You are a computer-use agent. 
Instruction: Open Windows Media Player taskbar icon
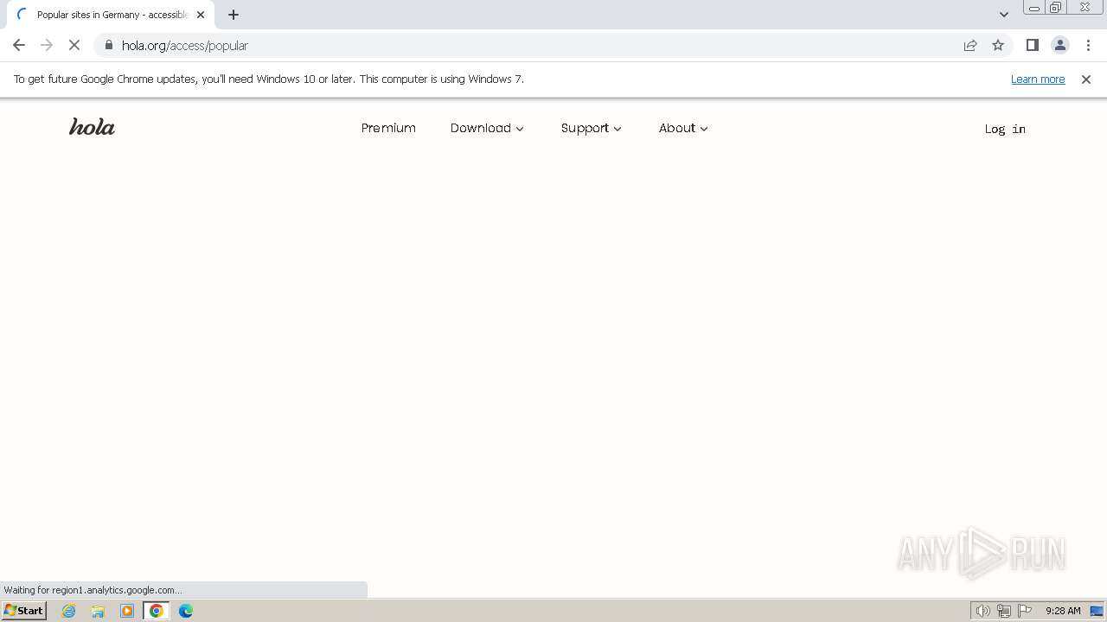pyautogui.click(x=127, y=611)
